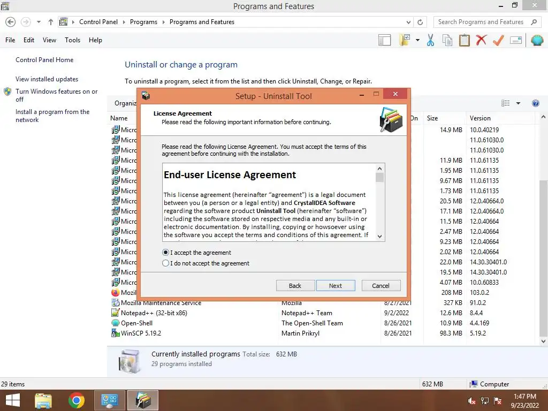Click the Organize toolbar button
548x411 pixels.
[125, 103]
